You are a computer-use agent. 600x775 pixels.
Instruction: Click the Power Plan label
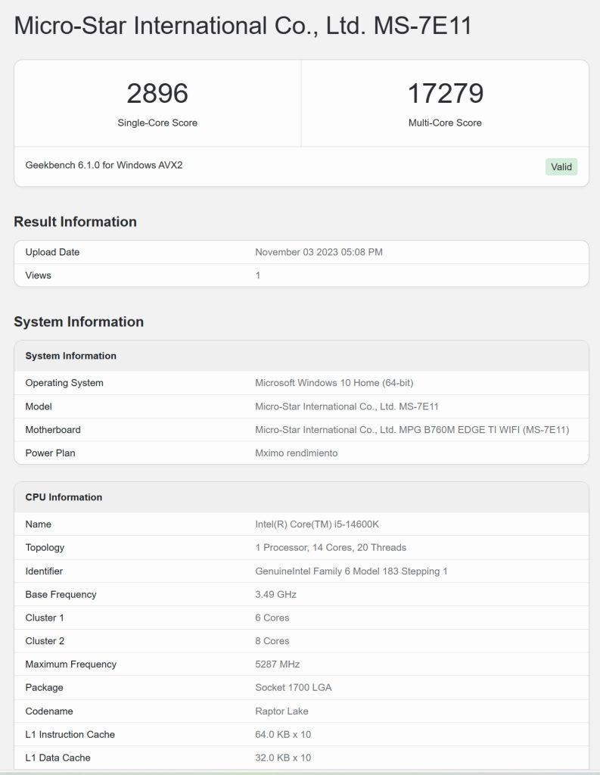coord(50,453)
